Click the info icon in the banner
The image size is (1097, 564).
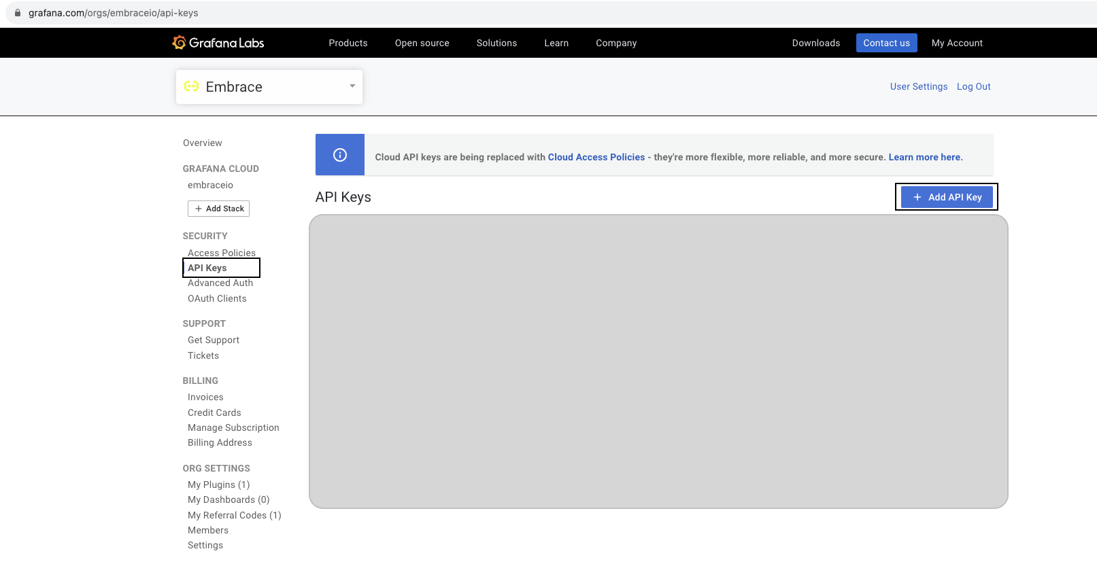coord(340,155)
